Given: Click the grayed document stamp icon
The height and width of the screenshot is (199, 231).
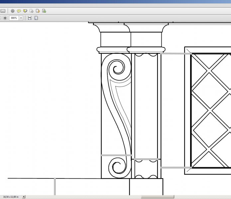Looking at the screenshot, I should pyautogui.click(x=31, y=11).
